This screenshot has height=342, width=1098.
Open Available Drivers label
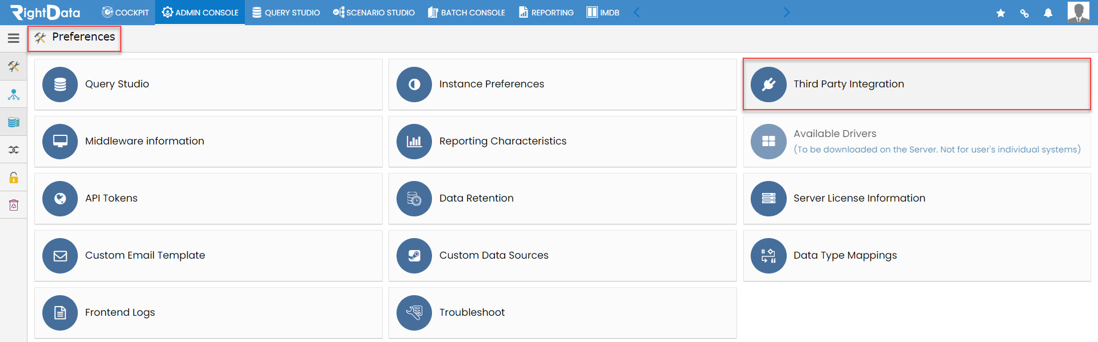pos(835,134)
